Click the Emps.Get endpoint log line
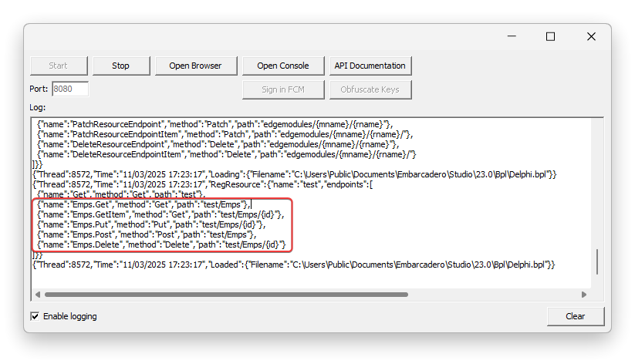The image size is (635, 364). coord(144,204)
